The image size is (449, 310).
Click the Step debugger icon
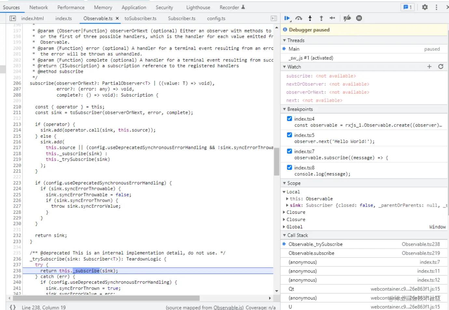(x=332, y=18)
